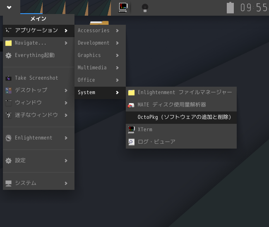269x227 pixels.
Task: Click the folder icon on the desktop
Action: pos(99,23)
